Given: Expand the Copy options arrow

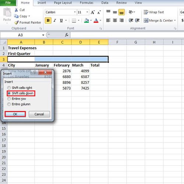Looking at the screenshot, I should tap(29, 16).
